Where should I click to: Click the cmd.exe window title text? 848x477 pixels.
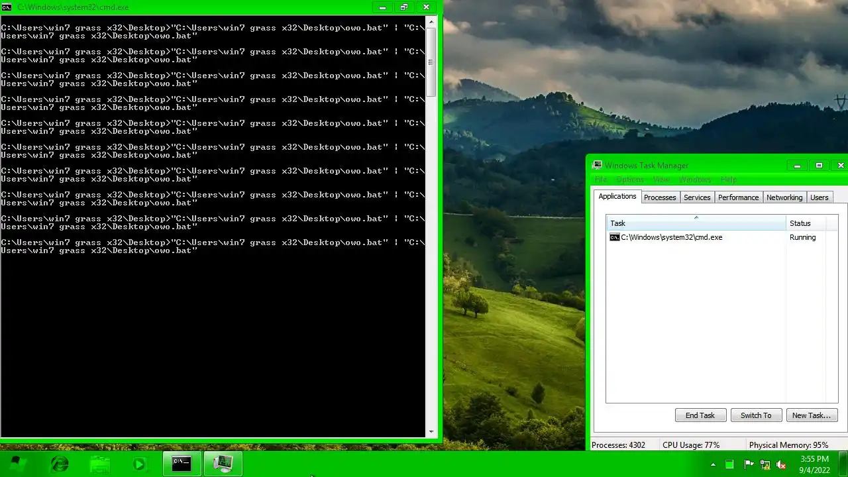(x=73, y=7)
